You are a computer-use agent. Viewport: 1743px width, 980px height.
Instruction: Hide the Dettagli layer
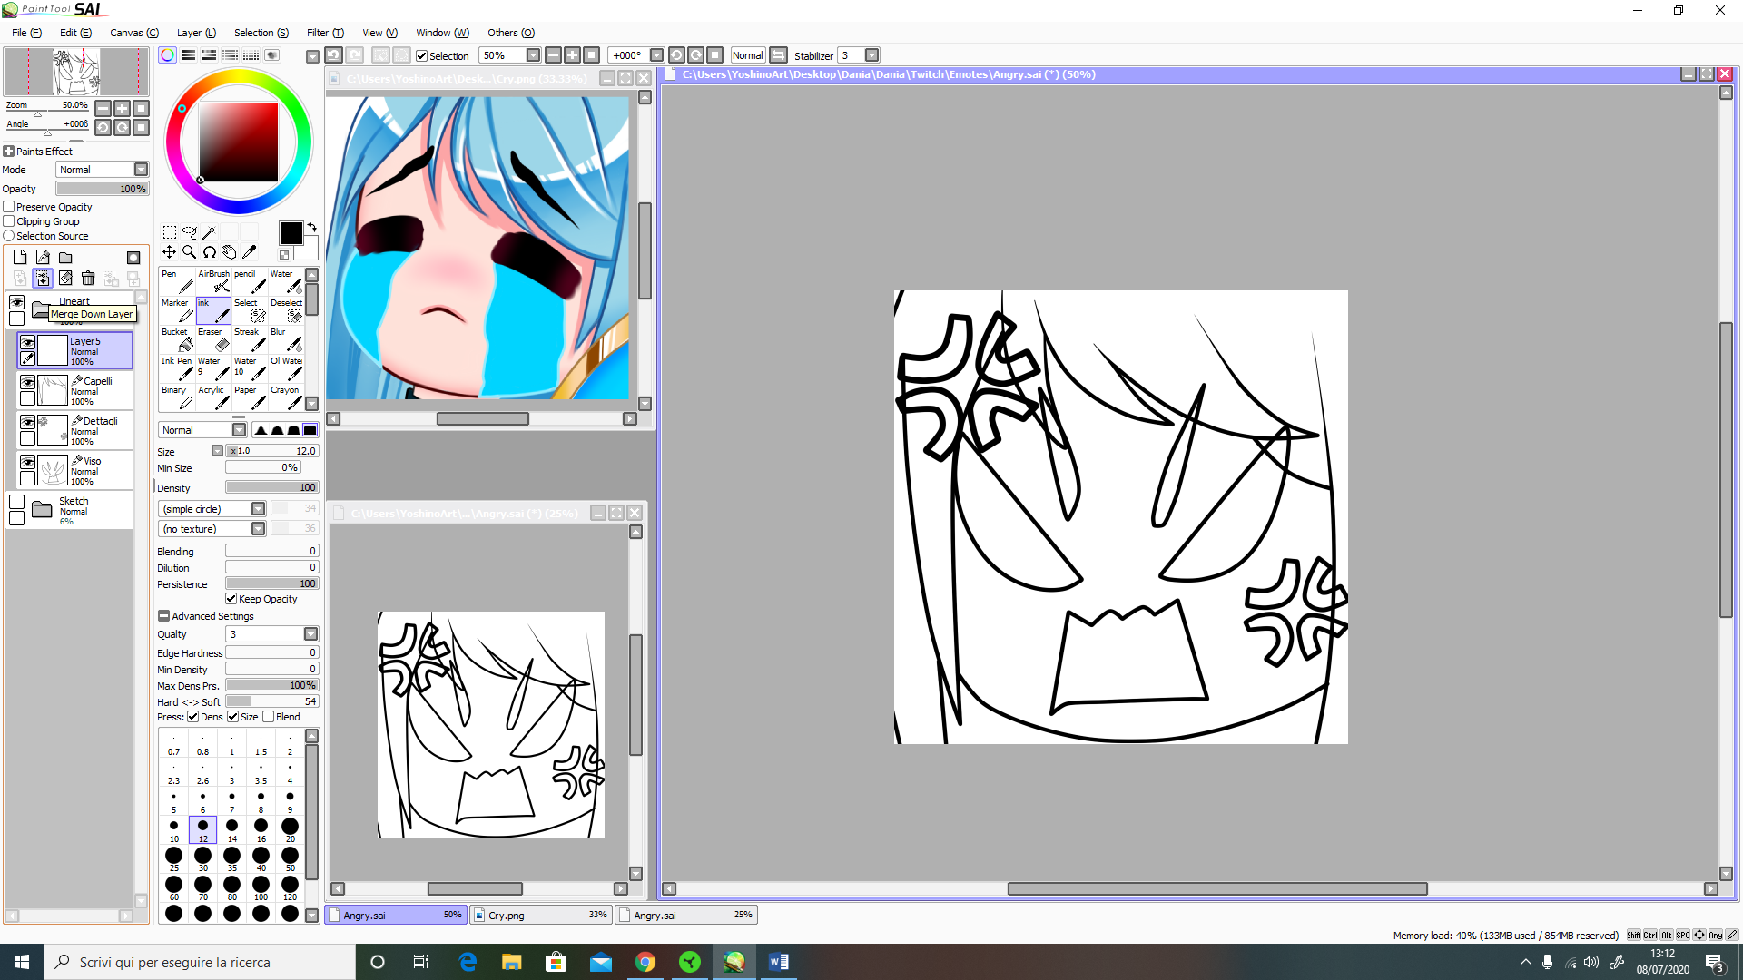point(28,423)
